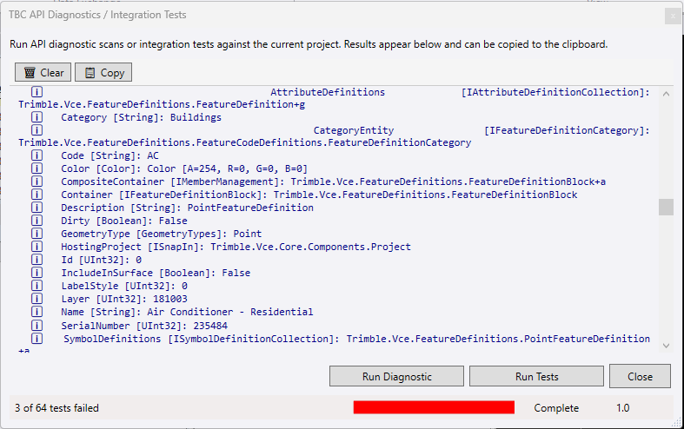Screen dimensions: 684x429
Task: Click the red test progress bar
Action: coord(434,407)
